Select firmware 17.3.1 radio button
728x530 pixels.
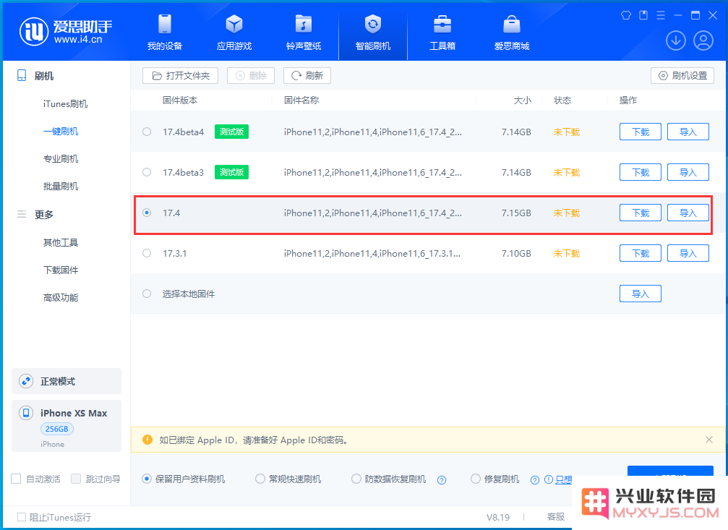[x=147, y=253]
